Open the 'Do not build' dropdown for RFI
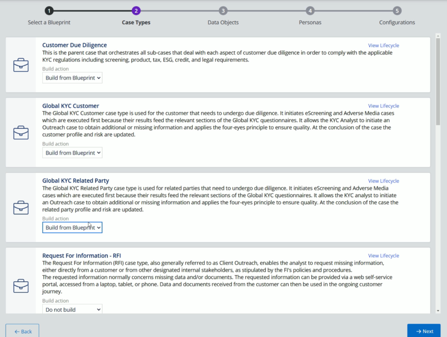The width and height of the screenshot is (447, 337). (72, 310)
